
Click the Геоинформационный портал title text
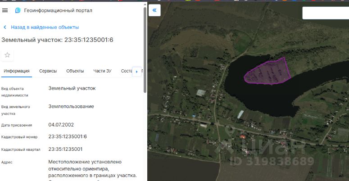(58, 10)
